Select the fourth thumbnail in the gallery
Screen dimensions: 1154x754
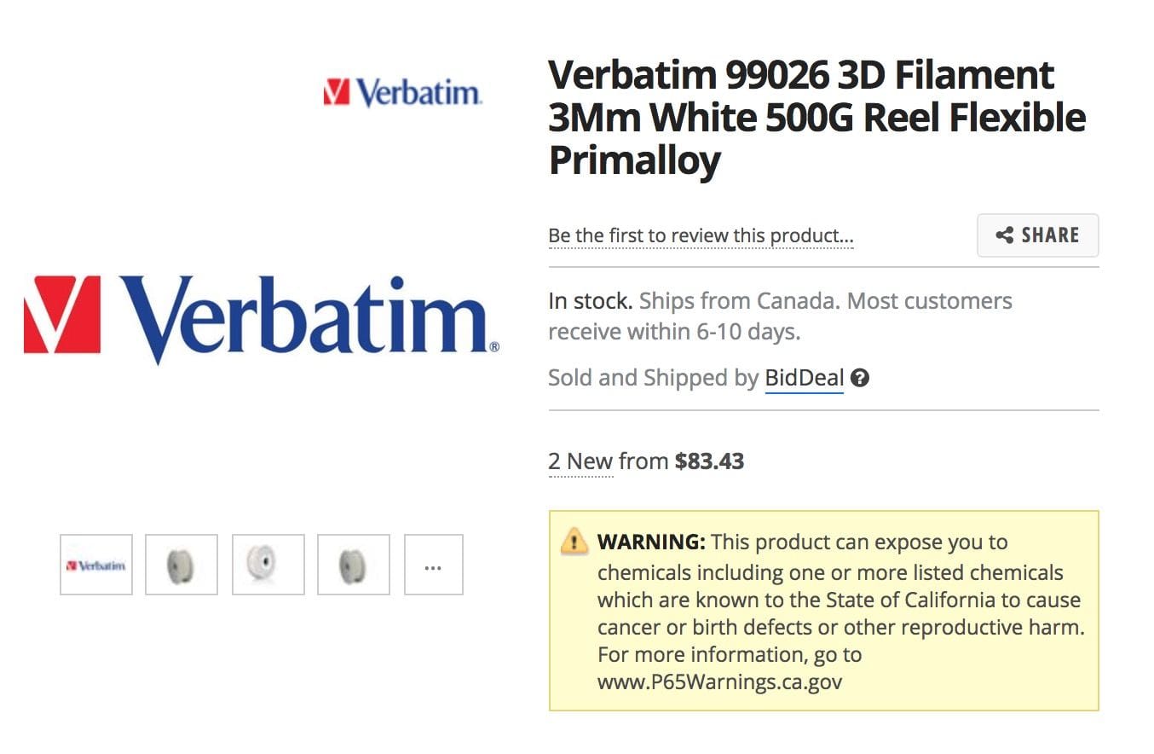(x=354, y=565)
